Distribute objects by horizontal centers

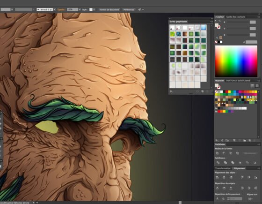click(249, 188)
